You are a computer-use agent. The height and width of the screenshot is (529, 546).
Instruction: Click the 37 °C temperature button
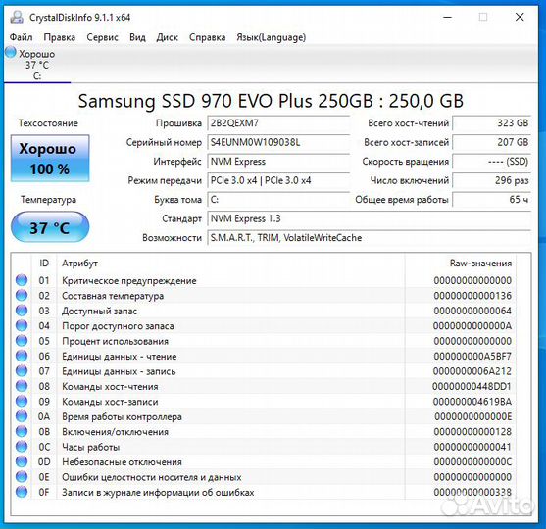[x=50, y=227]
